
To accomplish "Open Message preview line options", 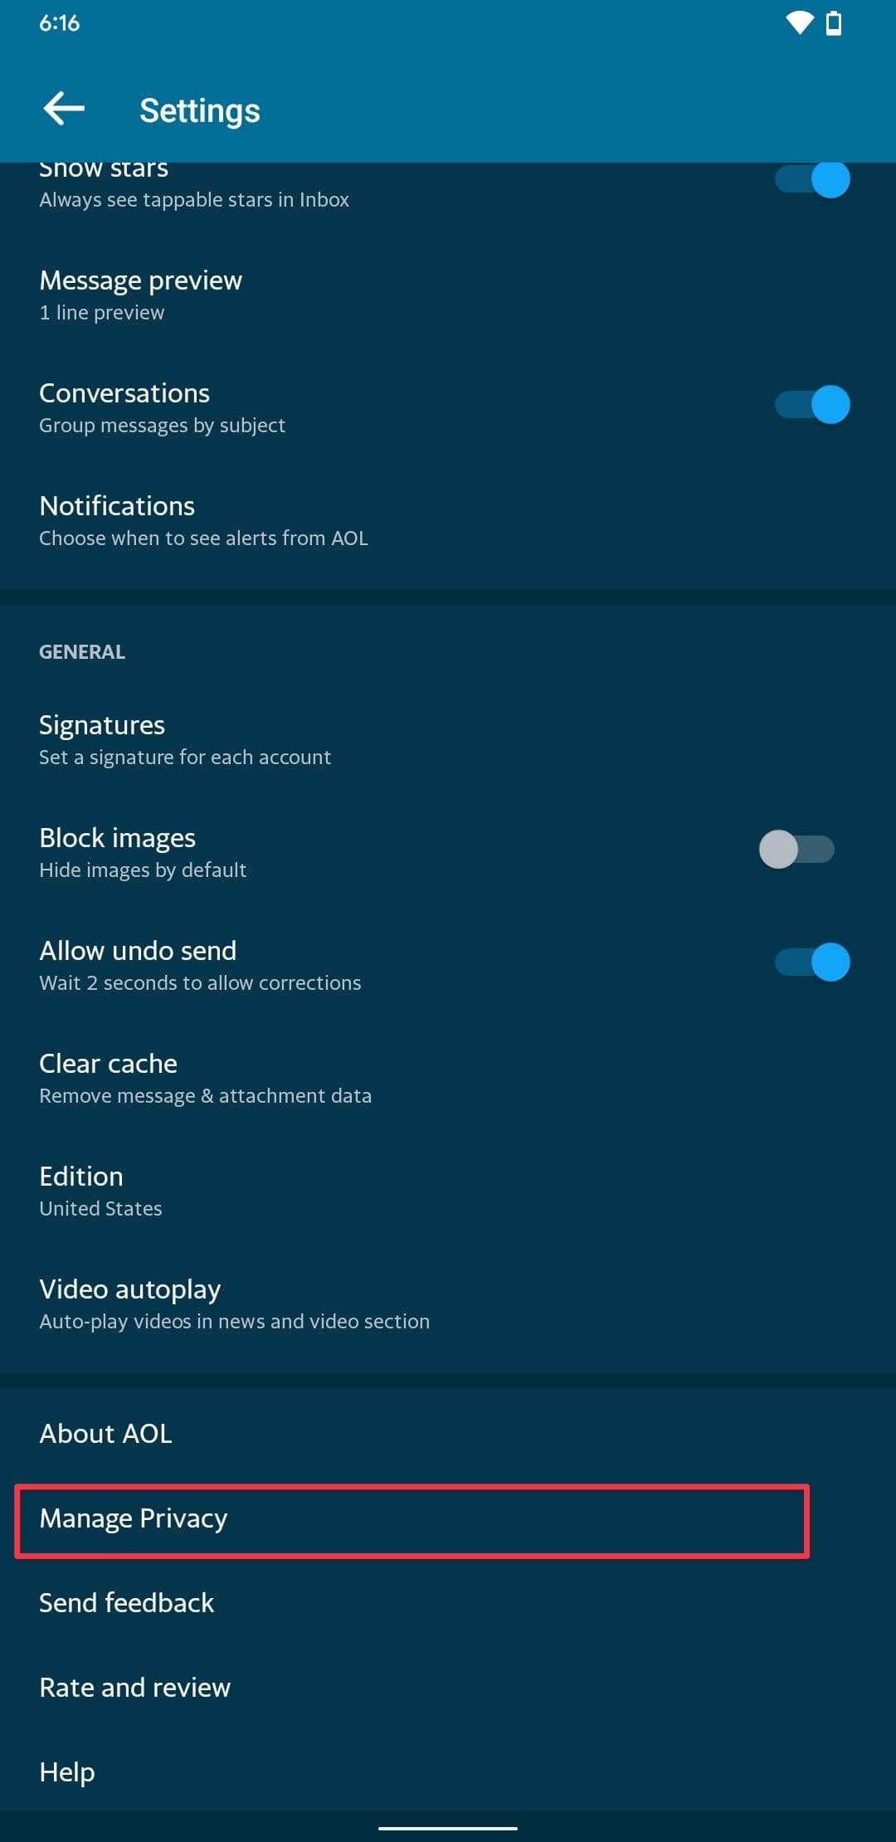I will 448,295.
